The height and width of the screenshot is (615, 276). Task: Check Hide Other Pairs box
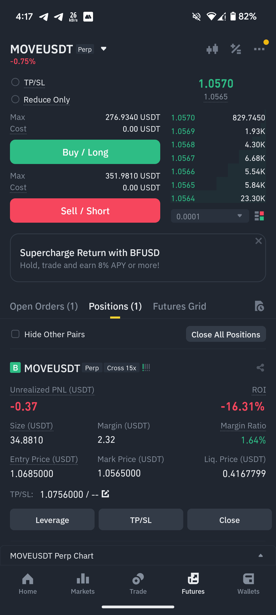point(15,334)
